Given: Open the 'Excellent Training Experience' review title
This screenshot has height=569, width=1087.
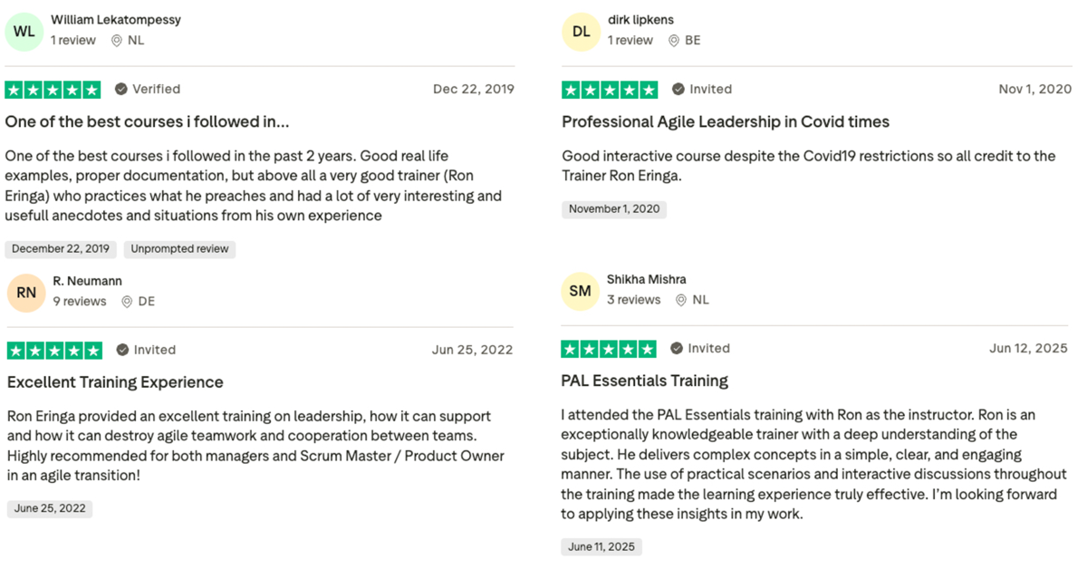Looking at the screenshot, I should (115, 382).
